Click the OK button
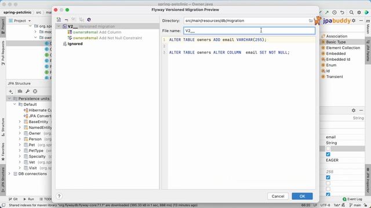 (302, 196)
